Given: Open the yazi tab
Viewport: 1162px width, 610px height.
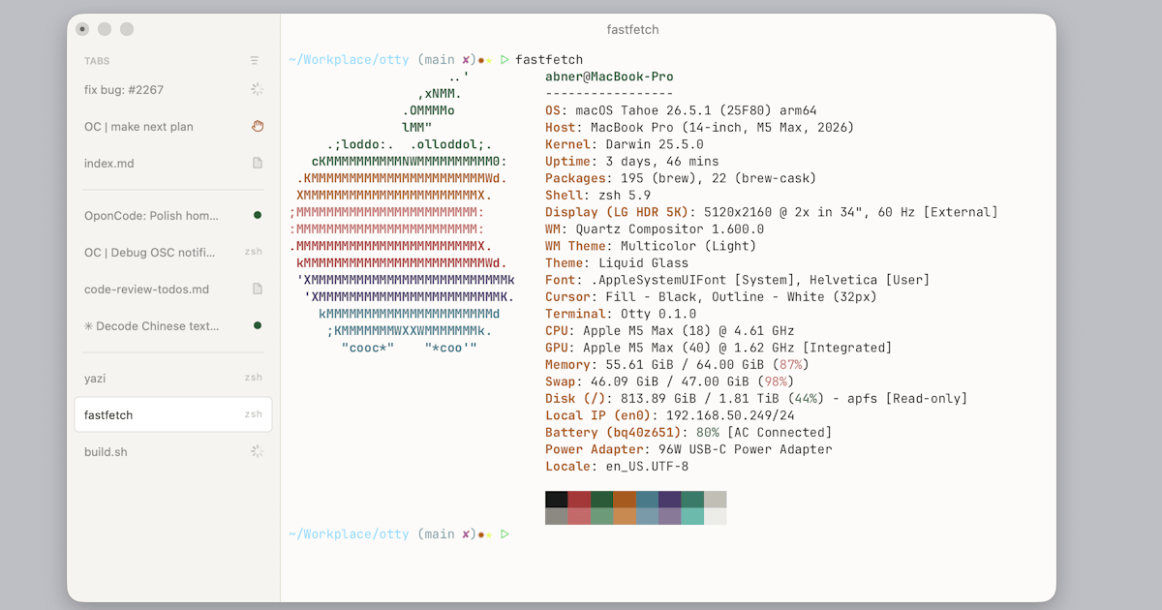Looking at the screenshot, I should pos(173,378).
